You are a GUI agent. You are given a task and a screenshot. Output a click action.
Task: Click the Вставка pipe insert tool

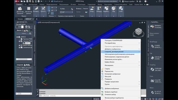36,9
